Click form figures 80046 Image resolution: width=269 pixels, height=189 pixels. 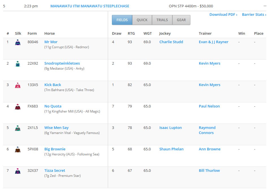click(x=33, y=42)
